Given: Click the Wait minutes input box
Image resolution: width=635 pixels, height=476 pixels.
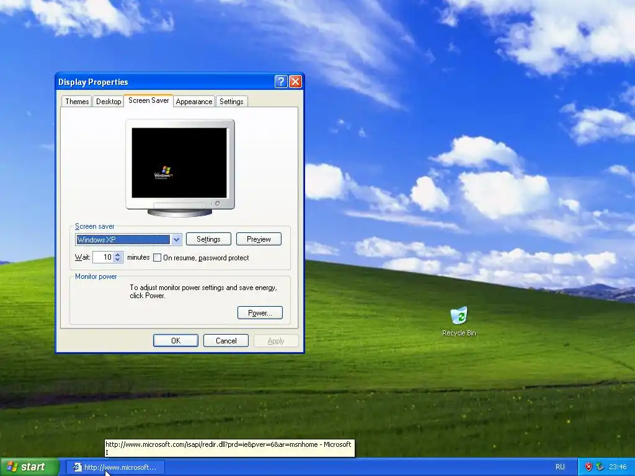Looking at the screenshot, I should [x=103, y=257].
